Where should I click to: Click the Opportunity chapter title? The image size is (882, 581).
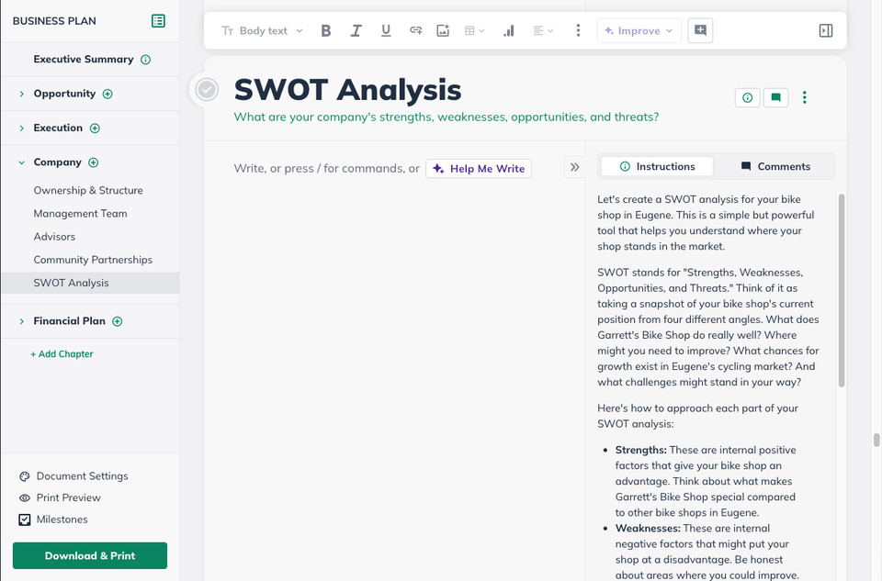(64, 94)
